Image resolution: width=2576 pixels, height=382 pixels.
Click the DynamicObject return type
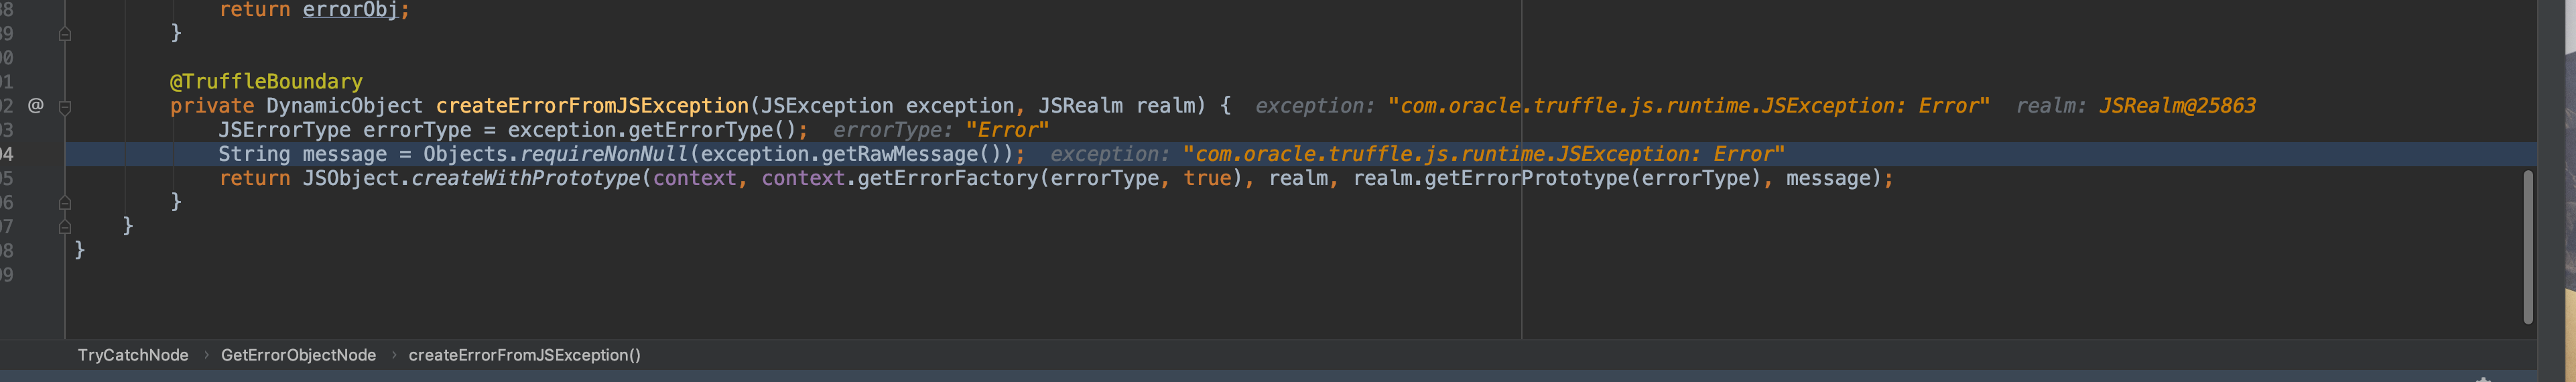click(345, 106)
